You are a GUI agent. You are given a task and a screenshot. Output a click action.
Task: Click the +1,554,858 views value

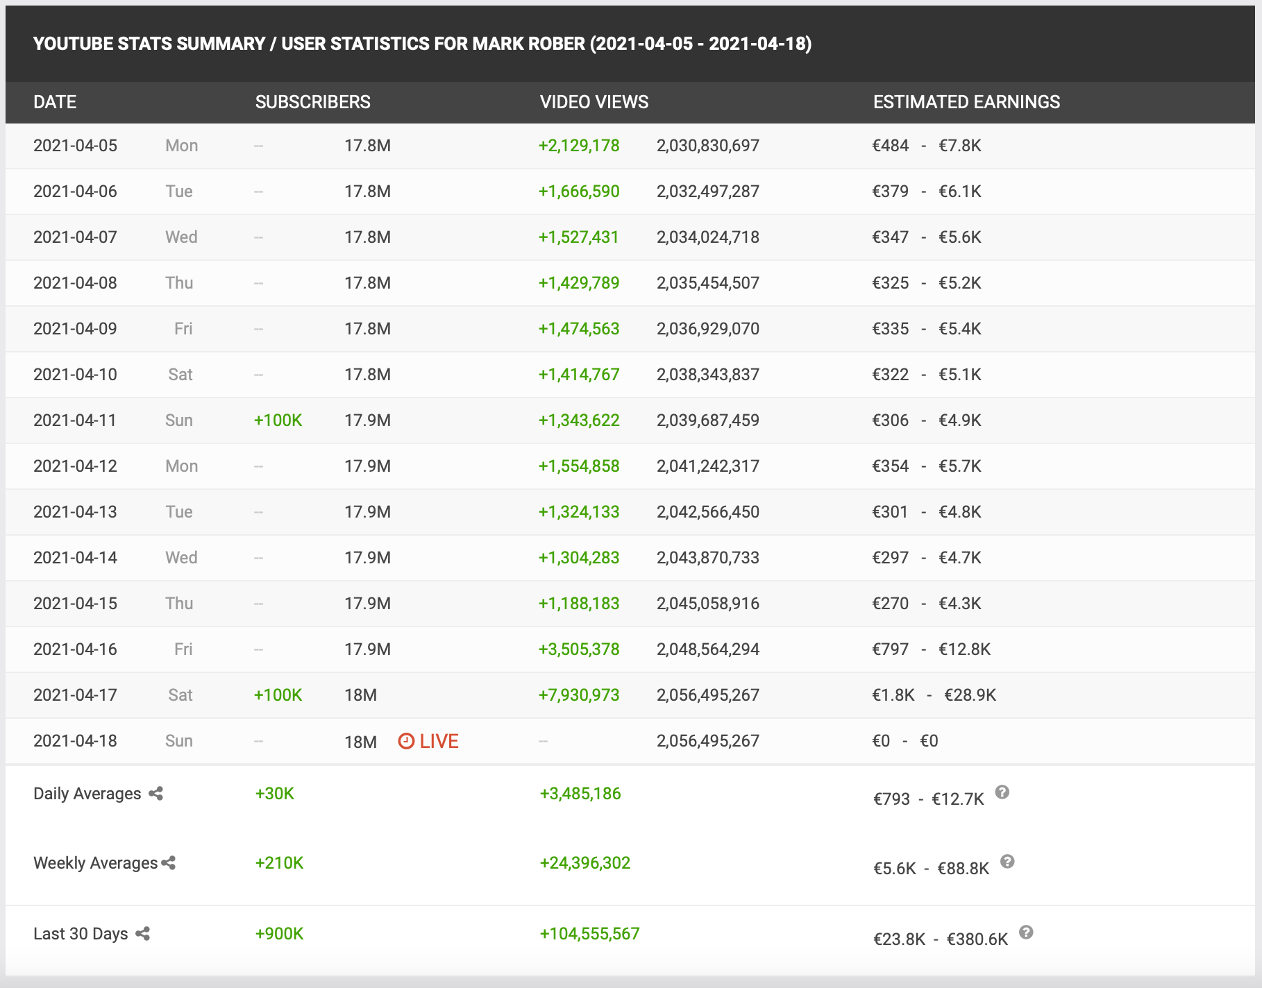click(579, 466)
